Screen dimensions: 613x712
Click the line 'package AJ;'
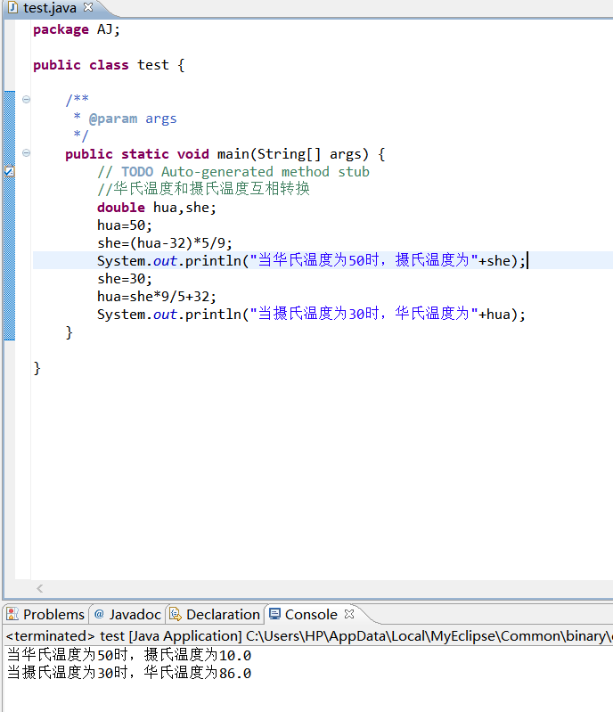point(77,29)
